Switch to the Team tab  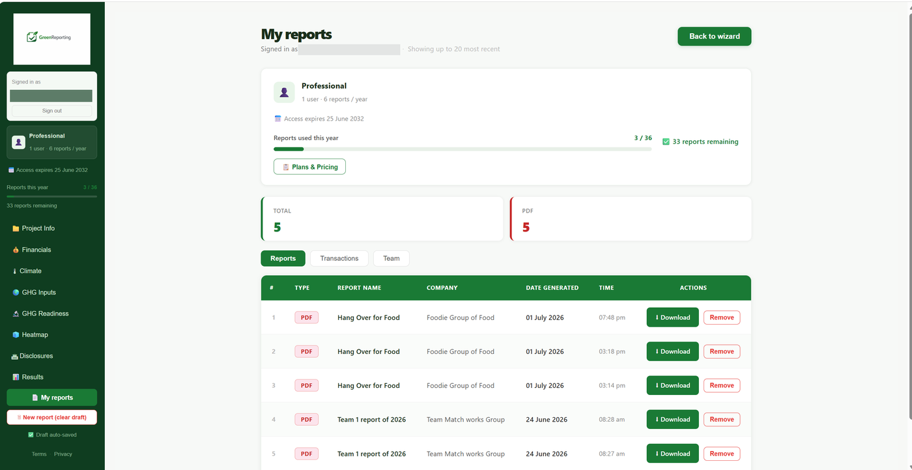click(392, 258)
